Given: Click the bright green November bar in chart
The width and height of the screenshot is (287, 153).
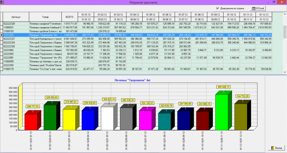Looking at the screenshot, I should pyautogui.click(x=222, y=112).
